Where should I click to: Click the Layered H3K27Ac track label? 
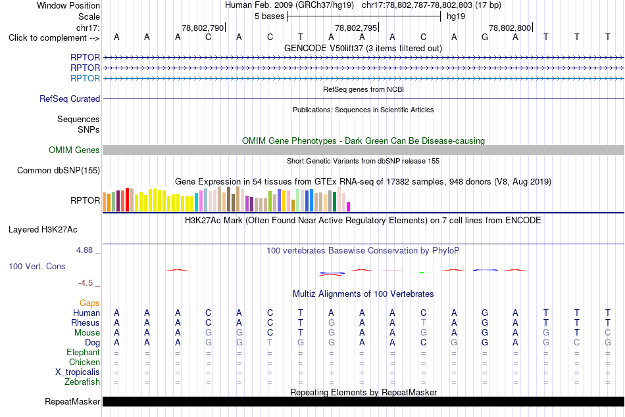point(43,230)
